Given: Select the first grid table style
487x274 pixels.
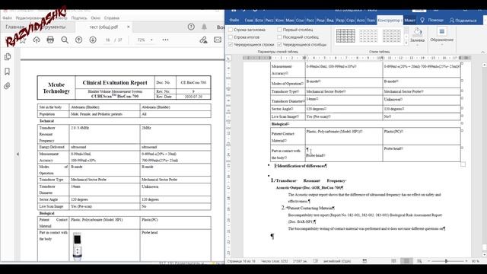Looking at the screenshot, I should click(345, 36).
